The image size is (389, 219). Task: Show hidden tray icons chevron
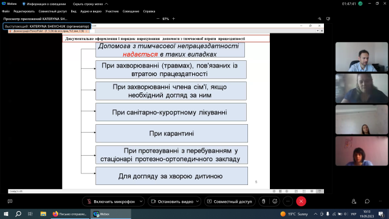click(x=315, y=214)
